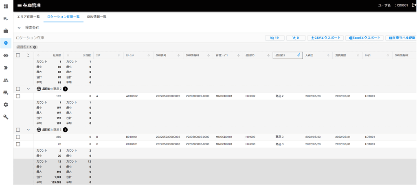The height and width of the screenshot is (185, 417).
Task: Click sort arrow in ロット1 column header
Action: point(388,55)
